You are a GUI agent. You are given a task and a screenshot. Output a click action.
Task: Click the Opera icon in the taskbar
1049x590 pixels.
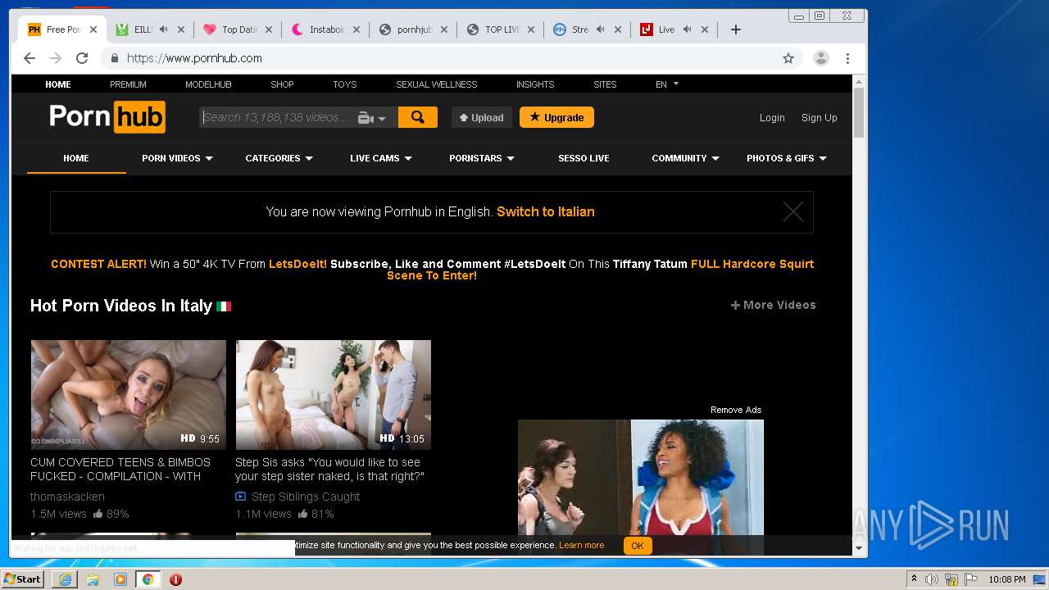click(x=175, y=579)
